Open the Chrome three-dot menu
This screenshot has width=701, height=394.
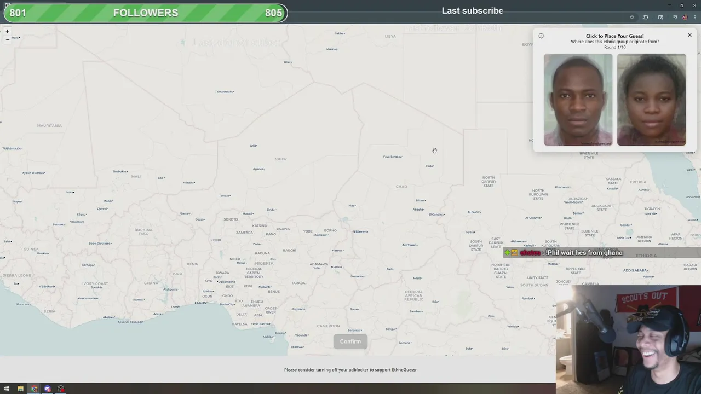694,18
